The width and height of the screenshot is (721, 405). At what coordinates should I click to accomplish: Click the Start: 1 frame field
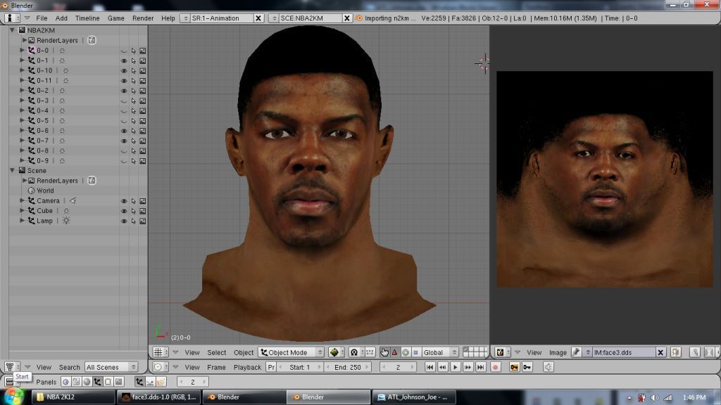300,367
